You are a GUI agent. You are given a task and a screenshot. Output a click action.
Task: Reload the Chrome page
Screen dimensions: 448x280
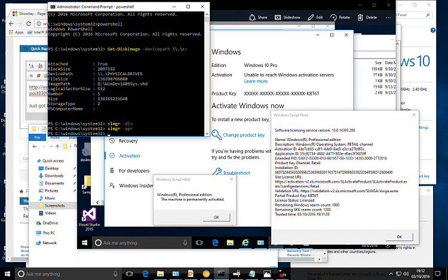coord(28,24)
